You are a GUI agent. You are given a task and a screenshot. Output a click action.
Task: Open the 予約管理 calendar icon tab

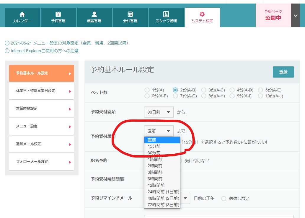[58, 14]
